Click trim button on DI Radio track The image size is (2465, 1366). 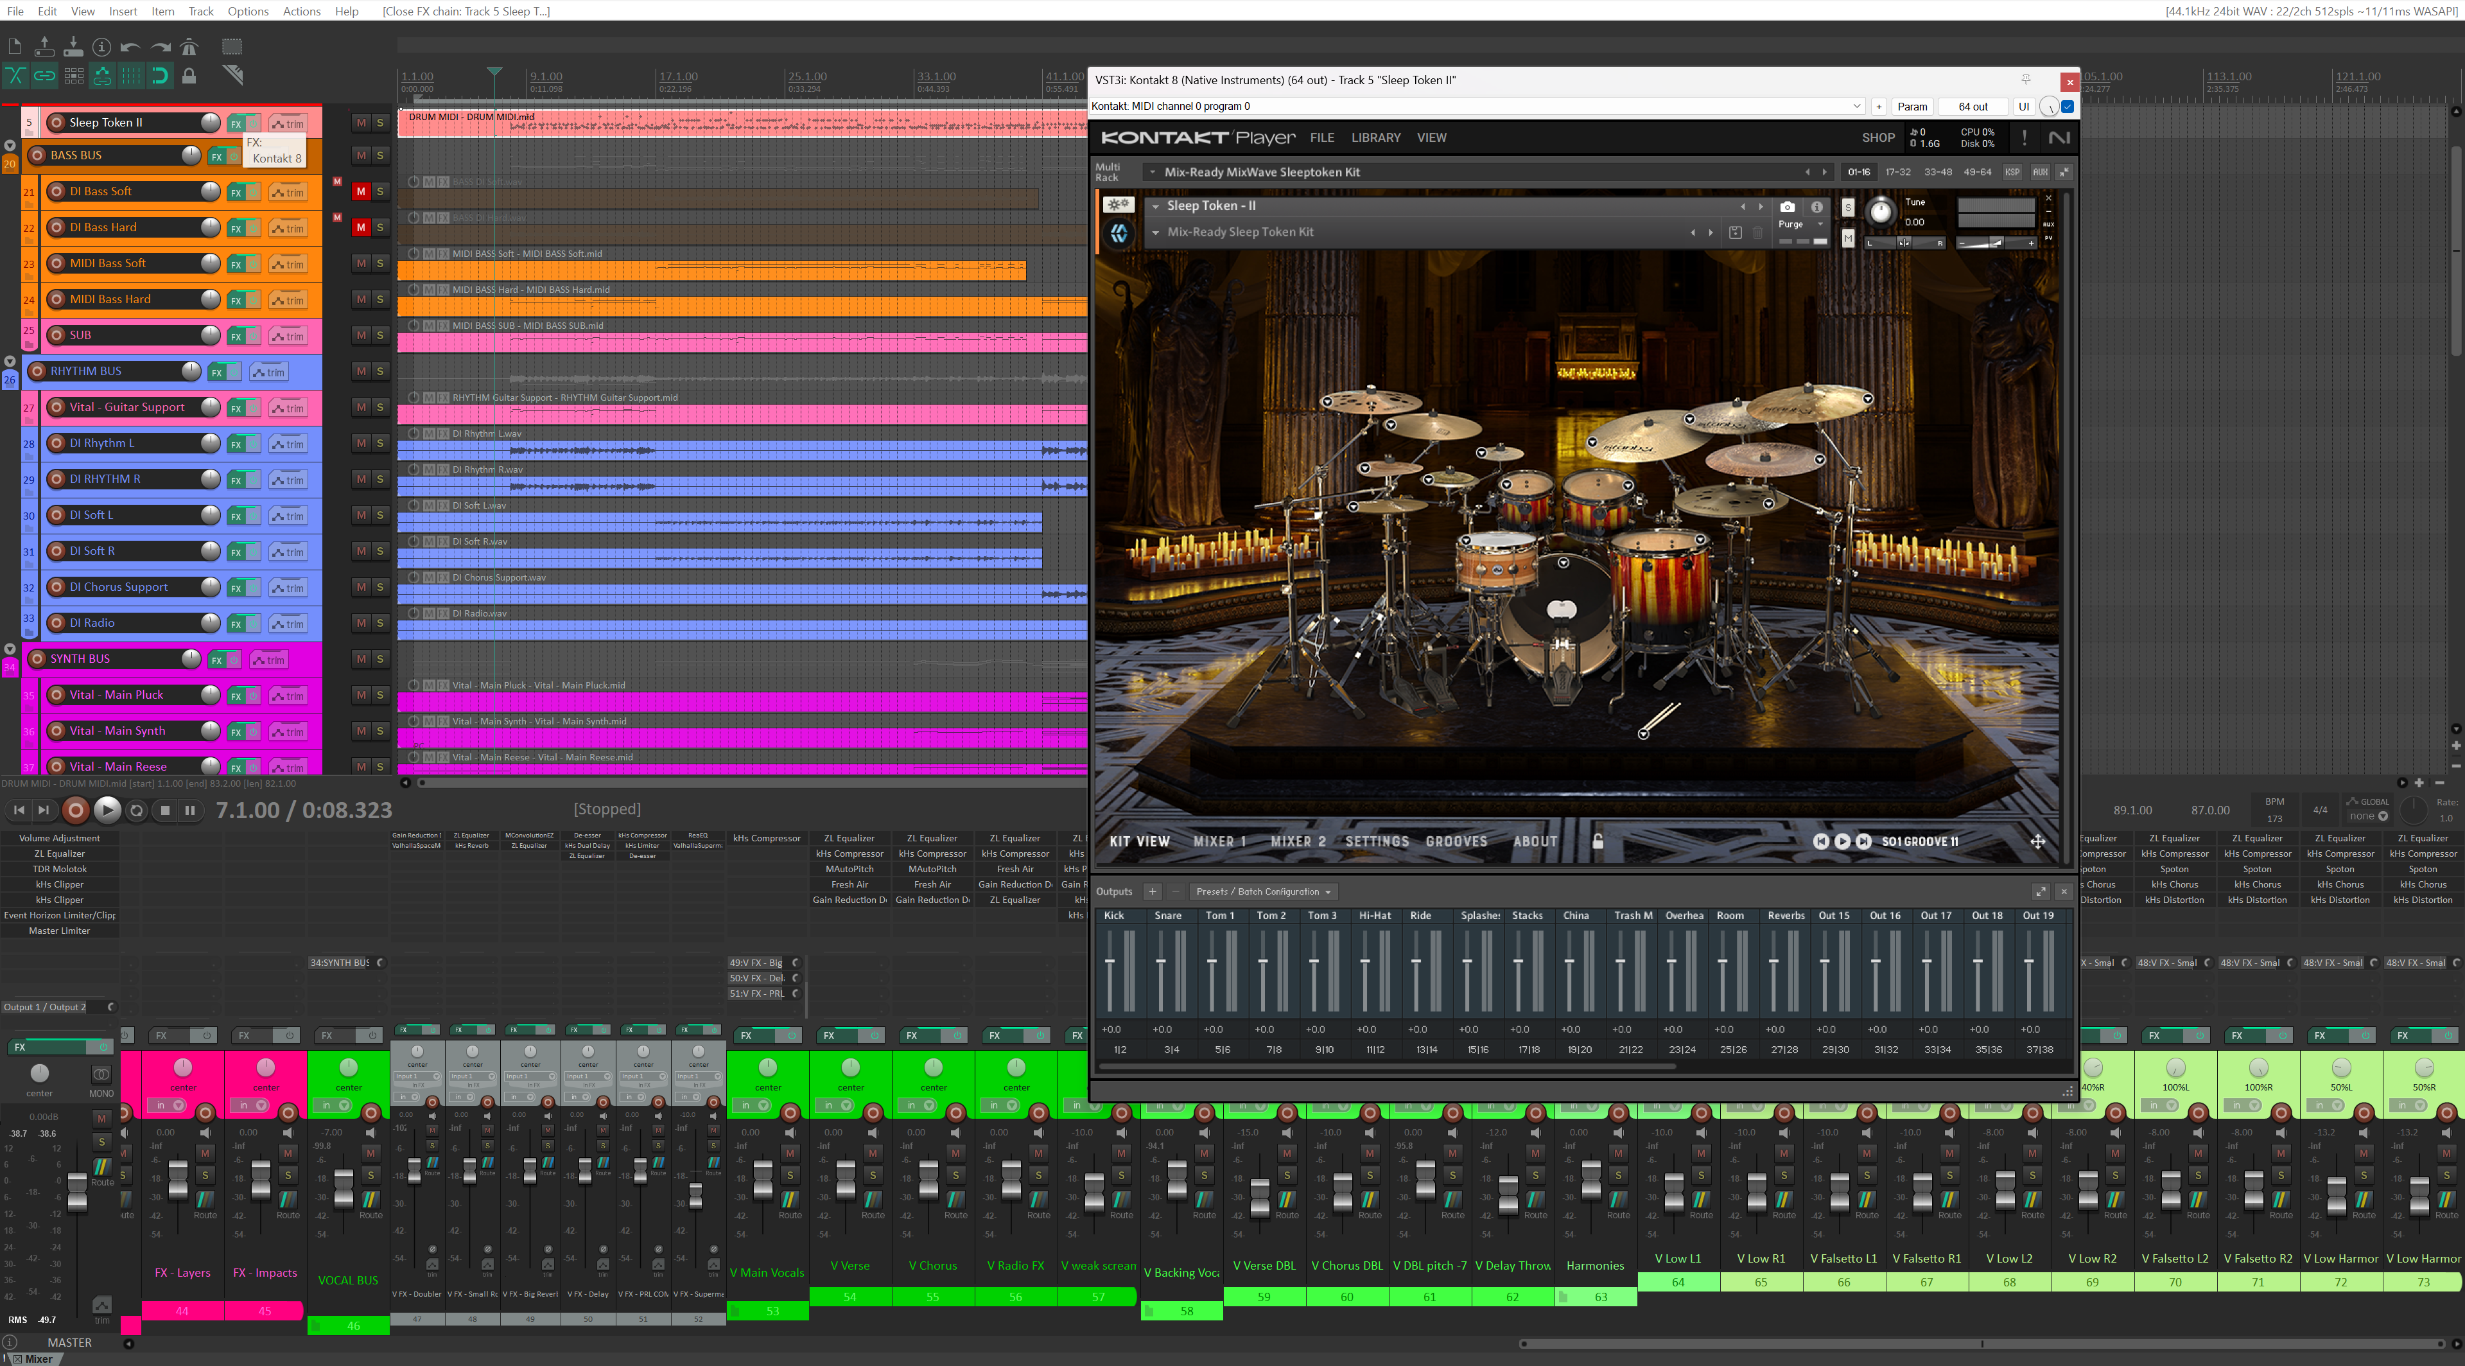pos(287,624)
